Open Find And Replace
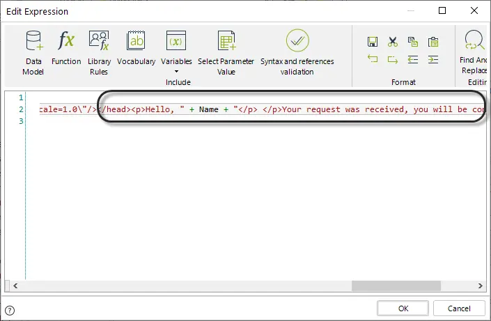The height and width of the screenshot is (321, 491). point(474,52)
